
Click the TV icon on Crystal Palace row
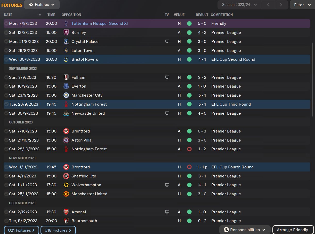point(167,42)
